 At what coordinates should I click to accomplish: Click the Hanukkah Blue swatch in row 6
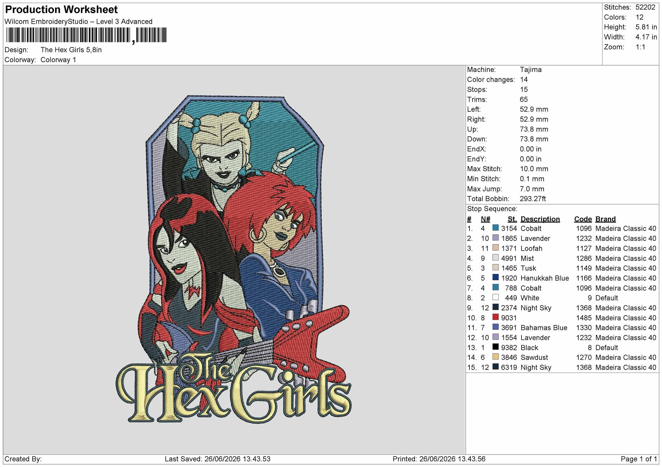click(496, 277)
